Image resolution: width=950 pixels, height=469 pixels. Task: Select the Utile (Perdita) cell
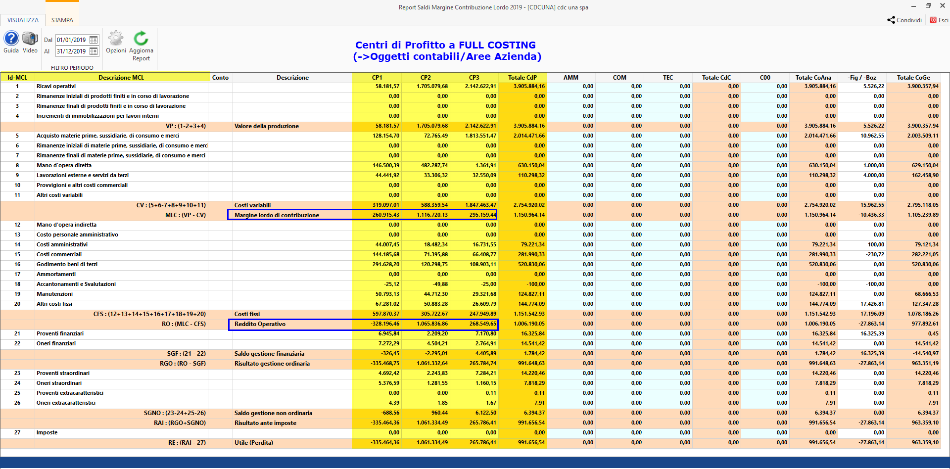[x=292, y=443]
